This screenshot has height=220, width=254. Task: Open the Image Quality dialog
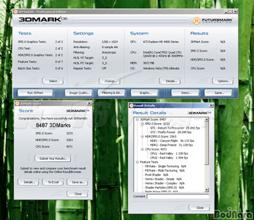tap(79, 93)
